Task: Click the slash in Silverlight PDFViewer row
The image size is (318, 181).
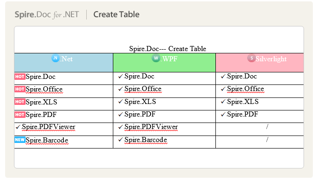Action: [267, 127]
